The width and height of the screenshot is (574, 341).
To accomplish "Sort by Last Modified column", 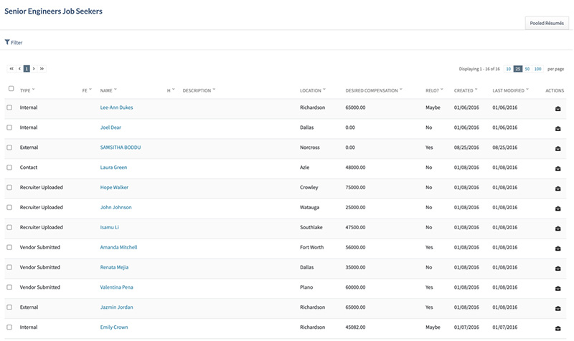I will click(x=510, y=91).
